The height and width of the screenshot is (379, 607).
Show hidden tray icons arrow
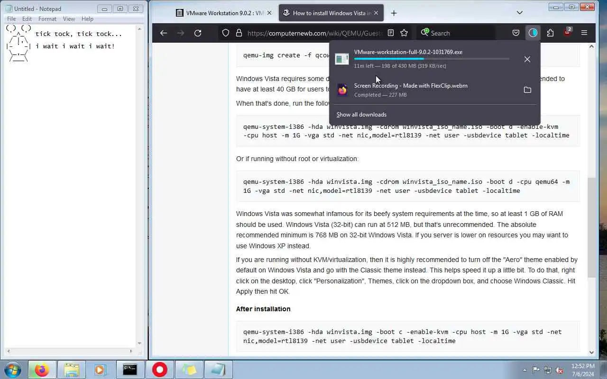click(x=524, y=370)
